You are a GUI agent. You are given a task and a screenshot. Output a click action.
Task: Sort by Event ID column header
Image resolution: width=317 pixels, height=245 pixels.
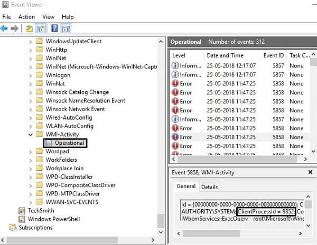click(x=273, y=55)
